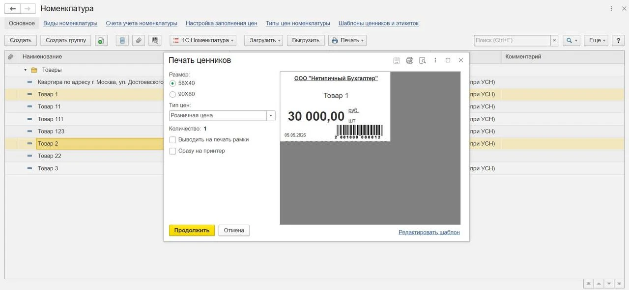Go back with the left arrow button
Image resolution: width=629 pixels, height=290 pixels.
coord(13,9)
